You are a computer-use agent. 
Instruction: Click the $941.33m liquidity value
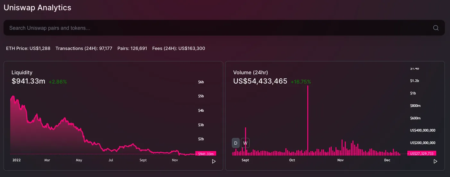29,81
